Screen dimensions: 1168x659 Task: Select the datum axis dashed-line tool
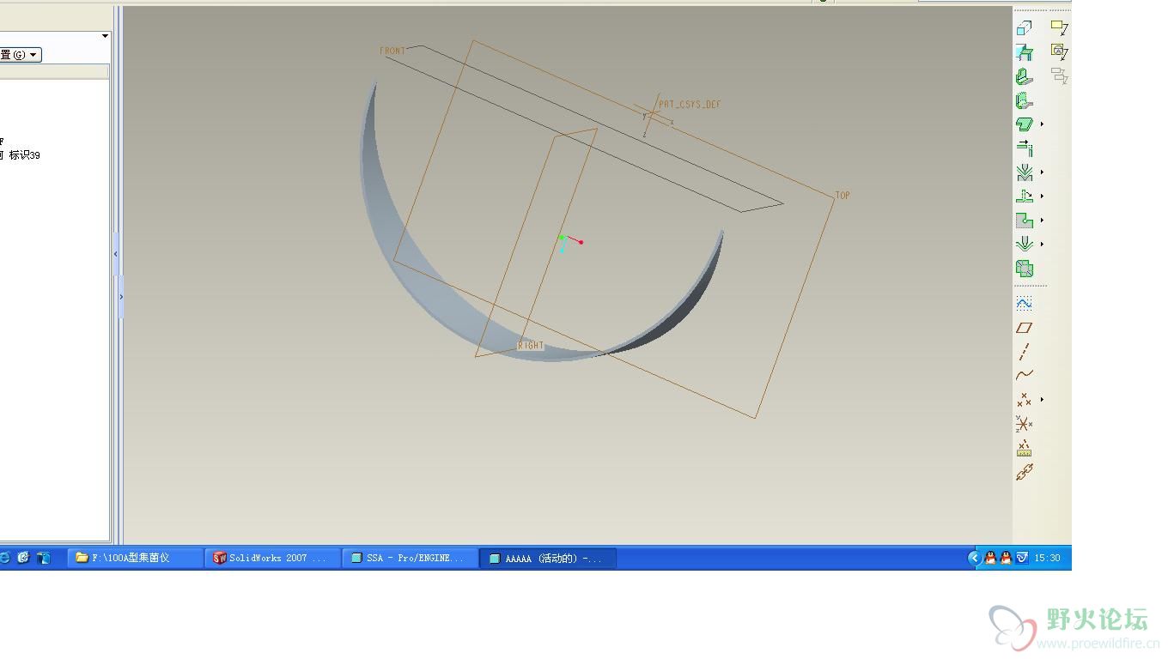click(1024, 351)
